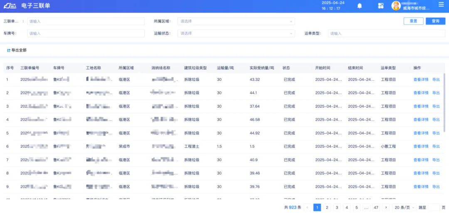Open the 20 条/页 page size selector
Screen dimensions: 449x215
point(402,207)
